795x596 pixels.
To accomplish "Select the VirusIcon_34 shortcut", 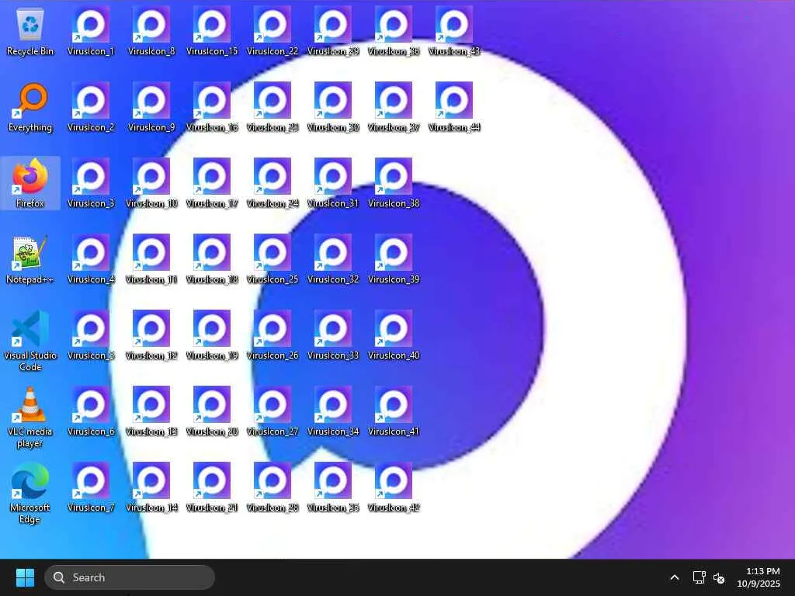I will [333, 411].
